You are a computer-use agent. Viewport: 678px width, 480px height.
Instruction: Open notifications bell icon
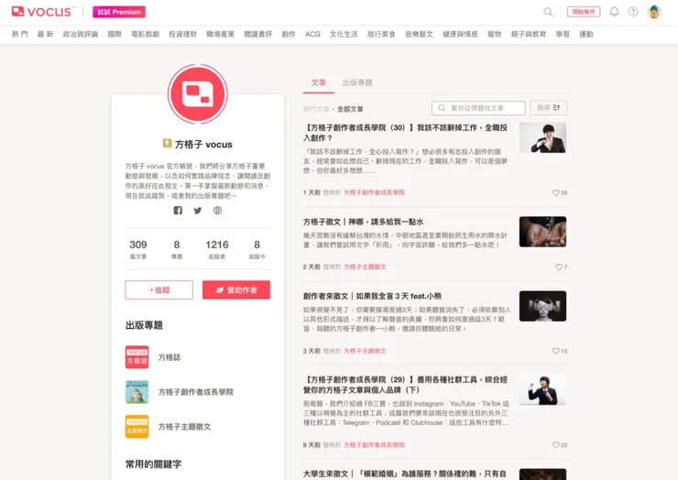[x=614, y=12]
